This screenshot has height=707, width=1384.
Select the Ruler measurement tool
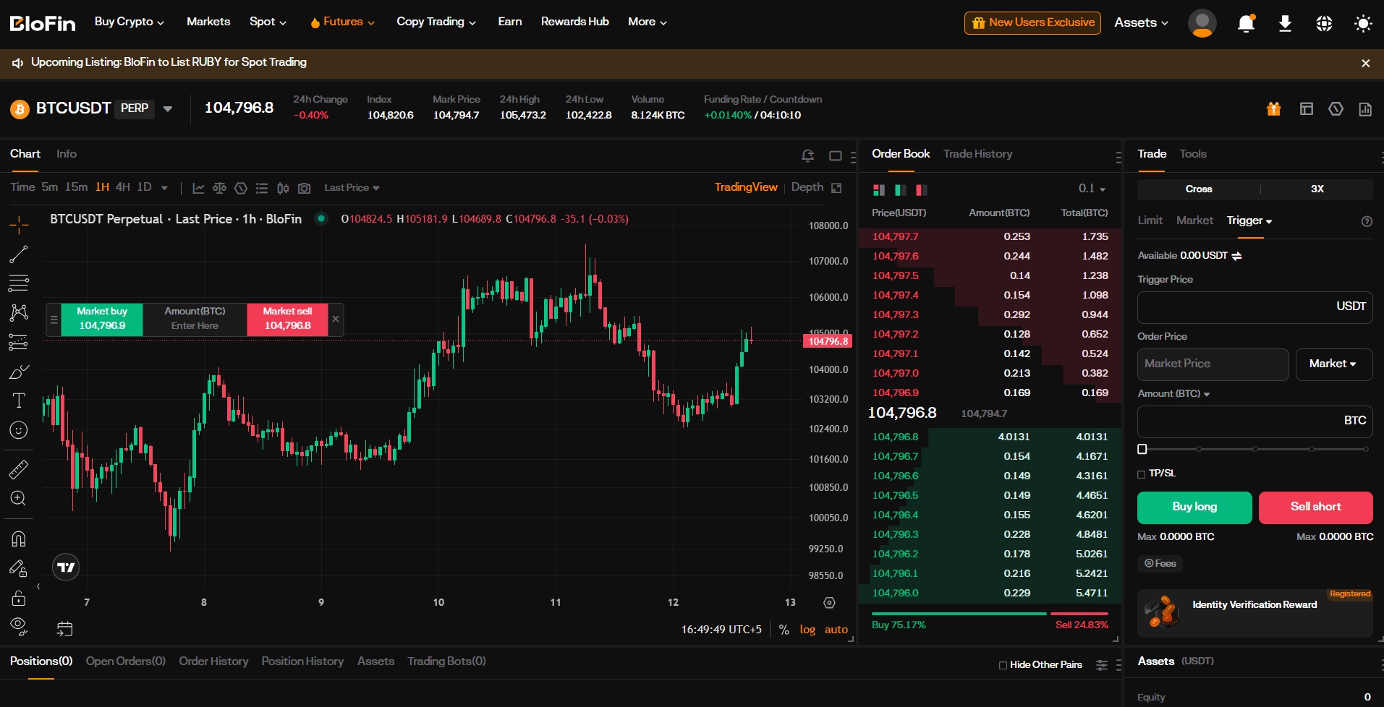click(19, 469)
